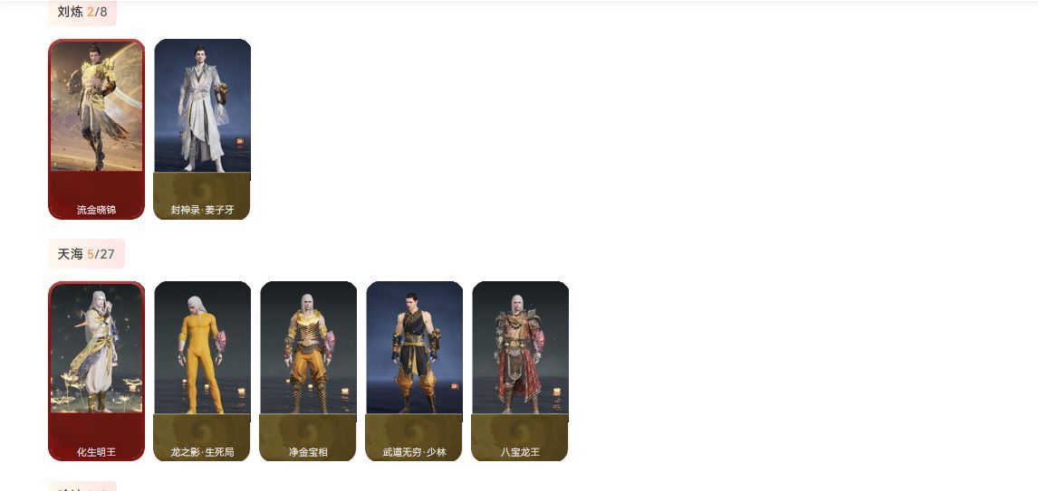Select the 武道无穷·少林 dark-haired fighter image
1038x491 pixels.
pos(415,347)
